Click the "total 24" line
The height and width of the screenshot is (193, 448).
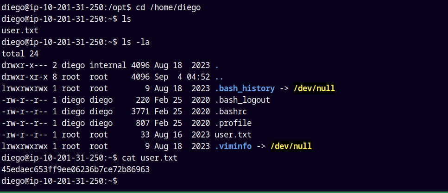tap(20, 53)
